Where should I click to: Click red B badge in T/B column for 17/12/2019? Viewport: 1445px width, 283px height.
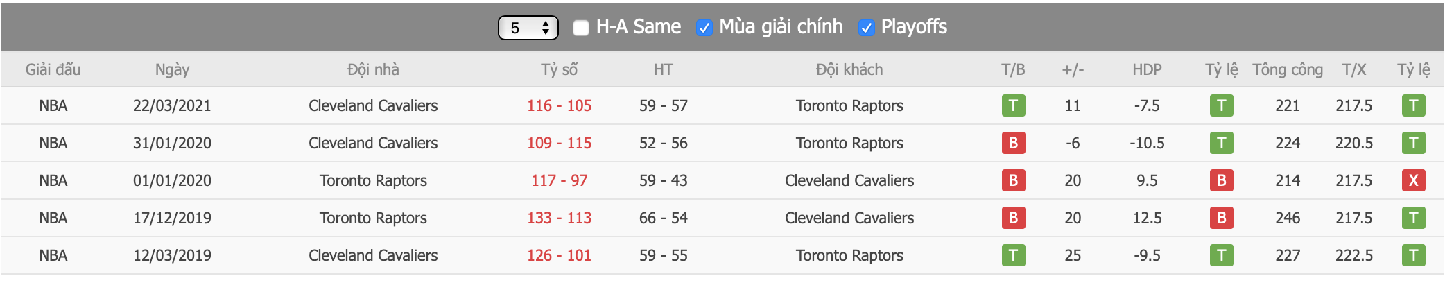click(x=1013, y=218)
